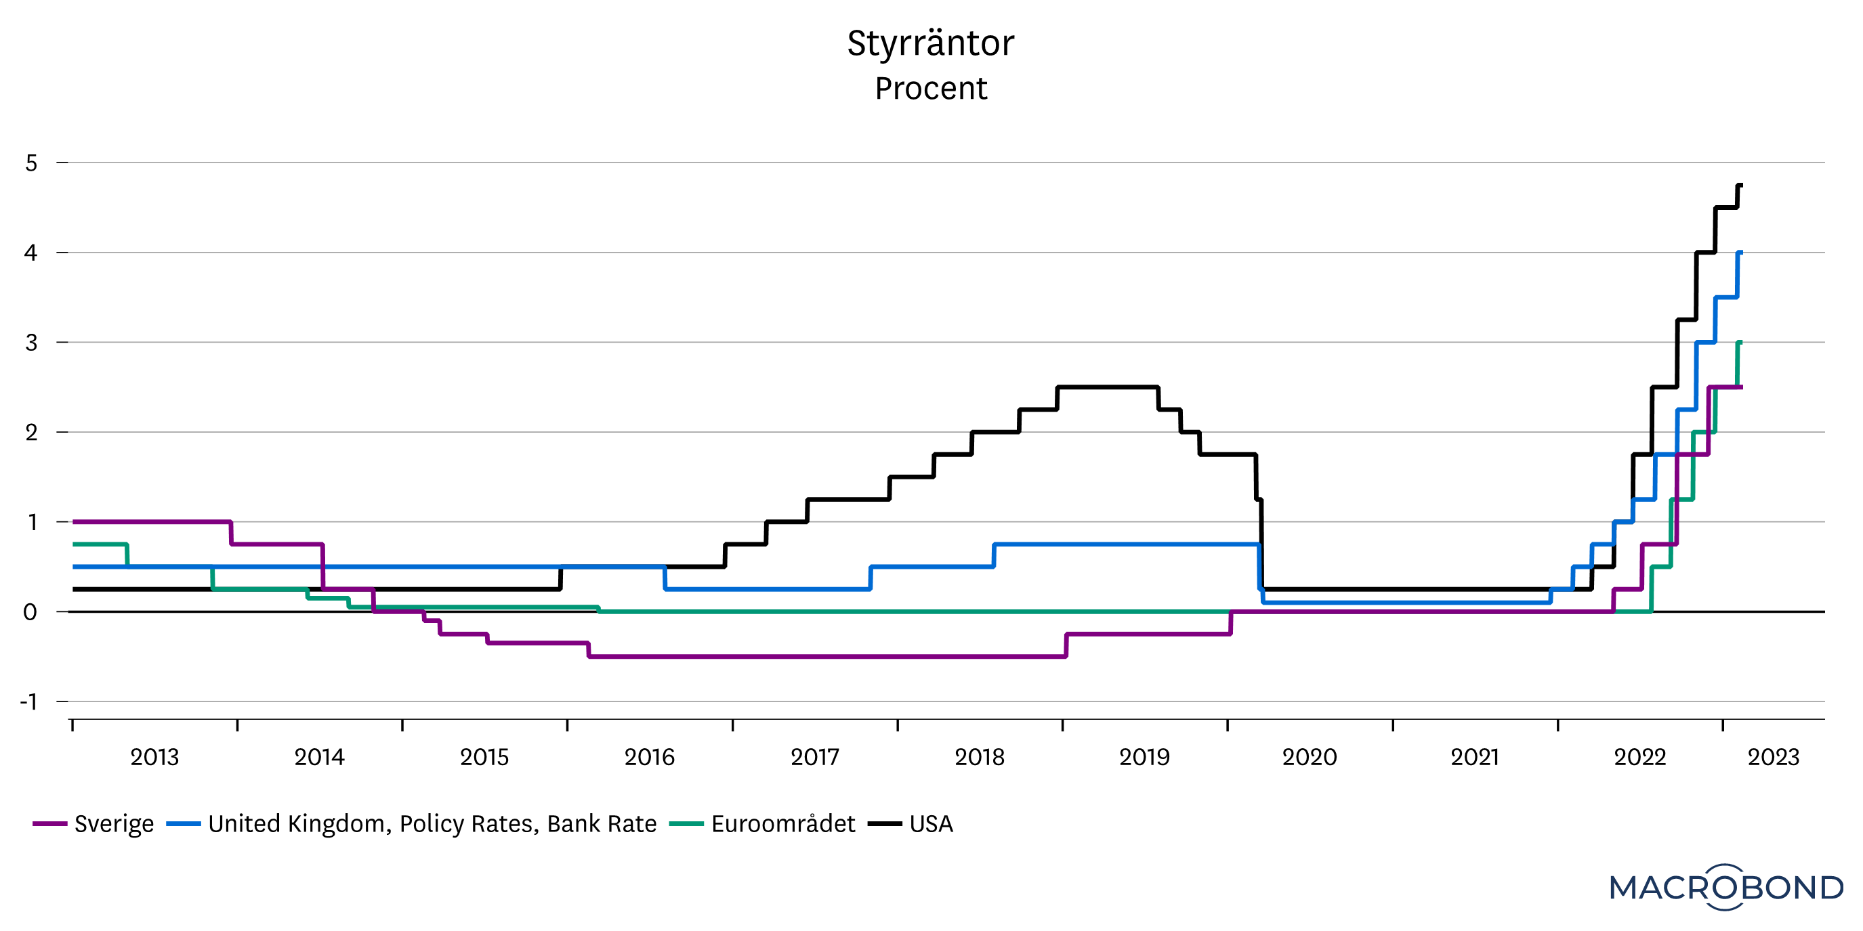Click the 2020 x-axis label
This screenshot has width=1863, height=931.
(1310, 758)
